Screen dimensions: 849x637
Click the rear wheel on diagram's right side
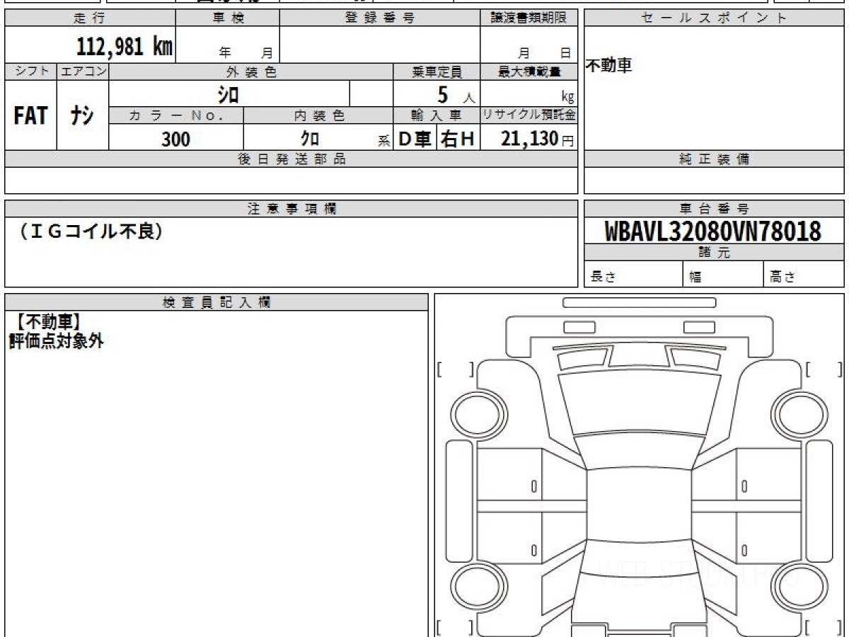(x=803, y=587)
